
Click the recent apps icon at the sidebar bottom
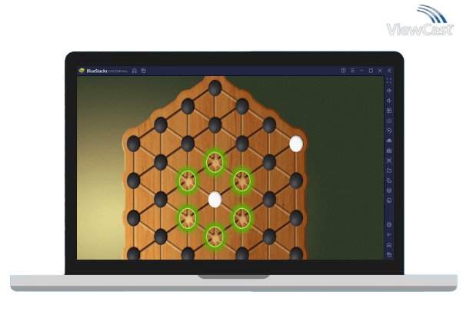pyautogui.click(x=389, y=254)
